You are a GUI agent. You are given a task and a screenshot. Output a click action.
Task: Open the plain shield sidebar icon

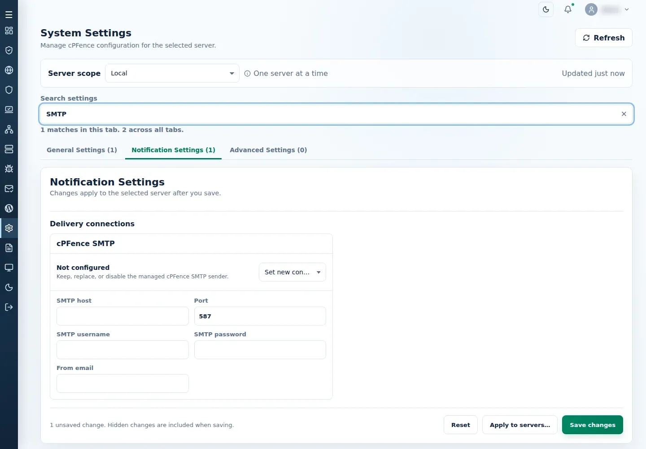pos(9,90)
